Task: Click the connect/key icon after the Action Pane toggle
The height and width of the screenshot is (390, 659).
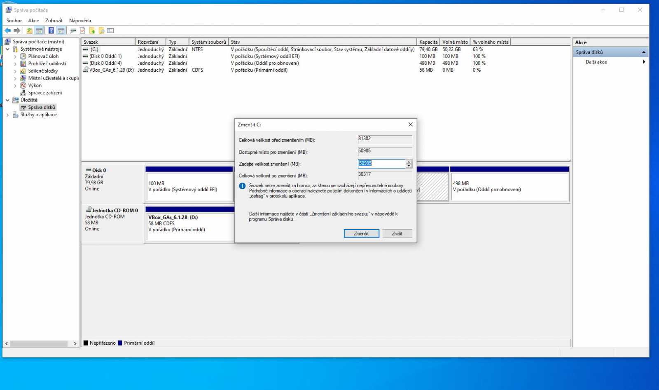Action: tap(73, 31)
